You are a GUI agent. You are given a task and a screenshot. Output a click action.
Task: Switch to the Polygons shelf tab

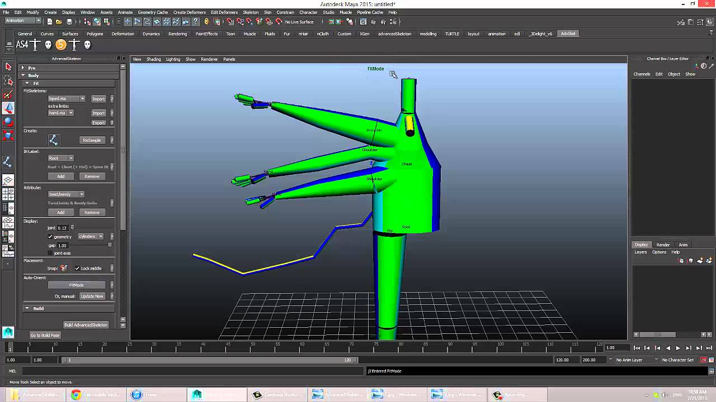click(x=95, y=33)
